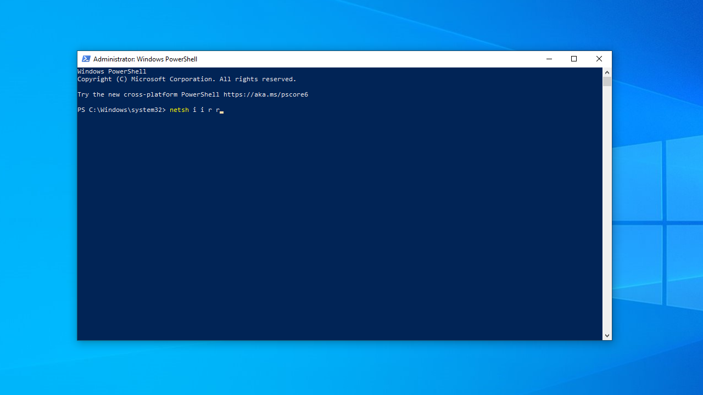This screenshot has width=703, height=395.
Task: Click the 'i i r r' command arguments
Action: click(x=206, y=110)
